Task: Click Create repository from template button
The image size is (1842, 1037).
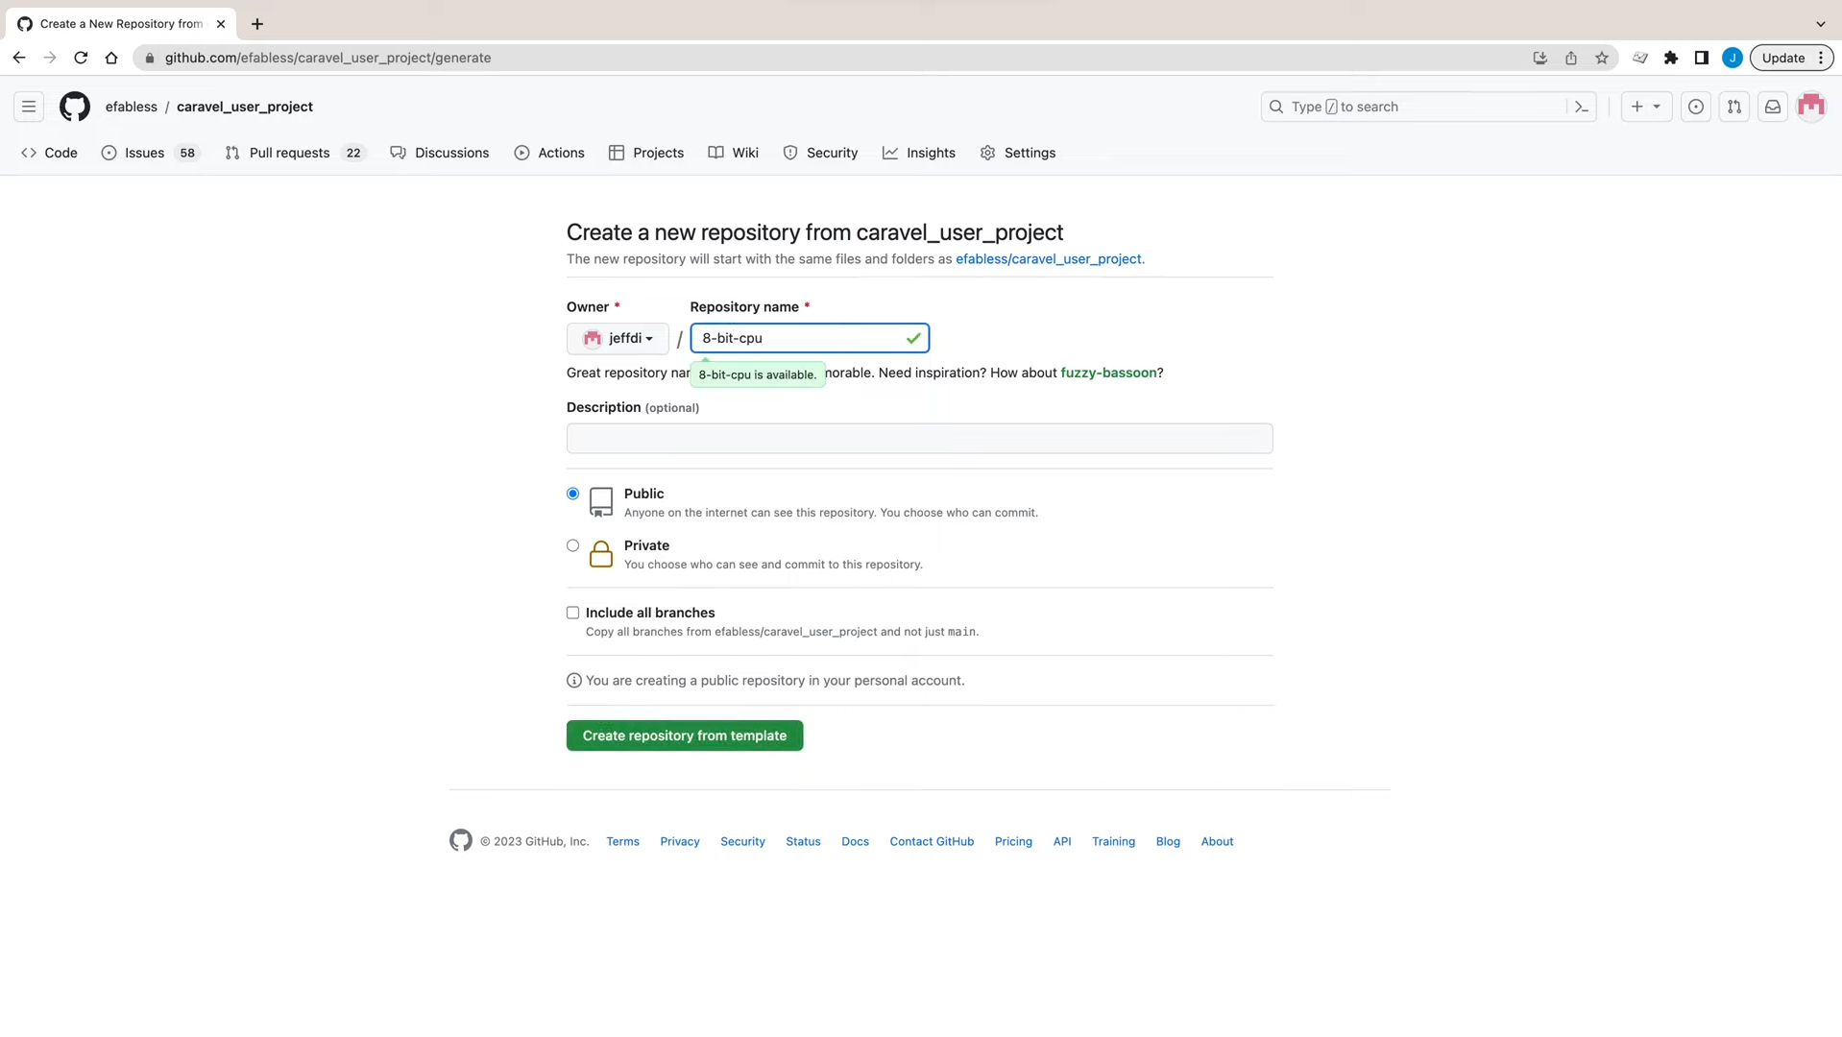Action: [685, 736]
